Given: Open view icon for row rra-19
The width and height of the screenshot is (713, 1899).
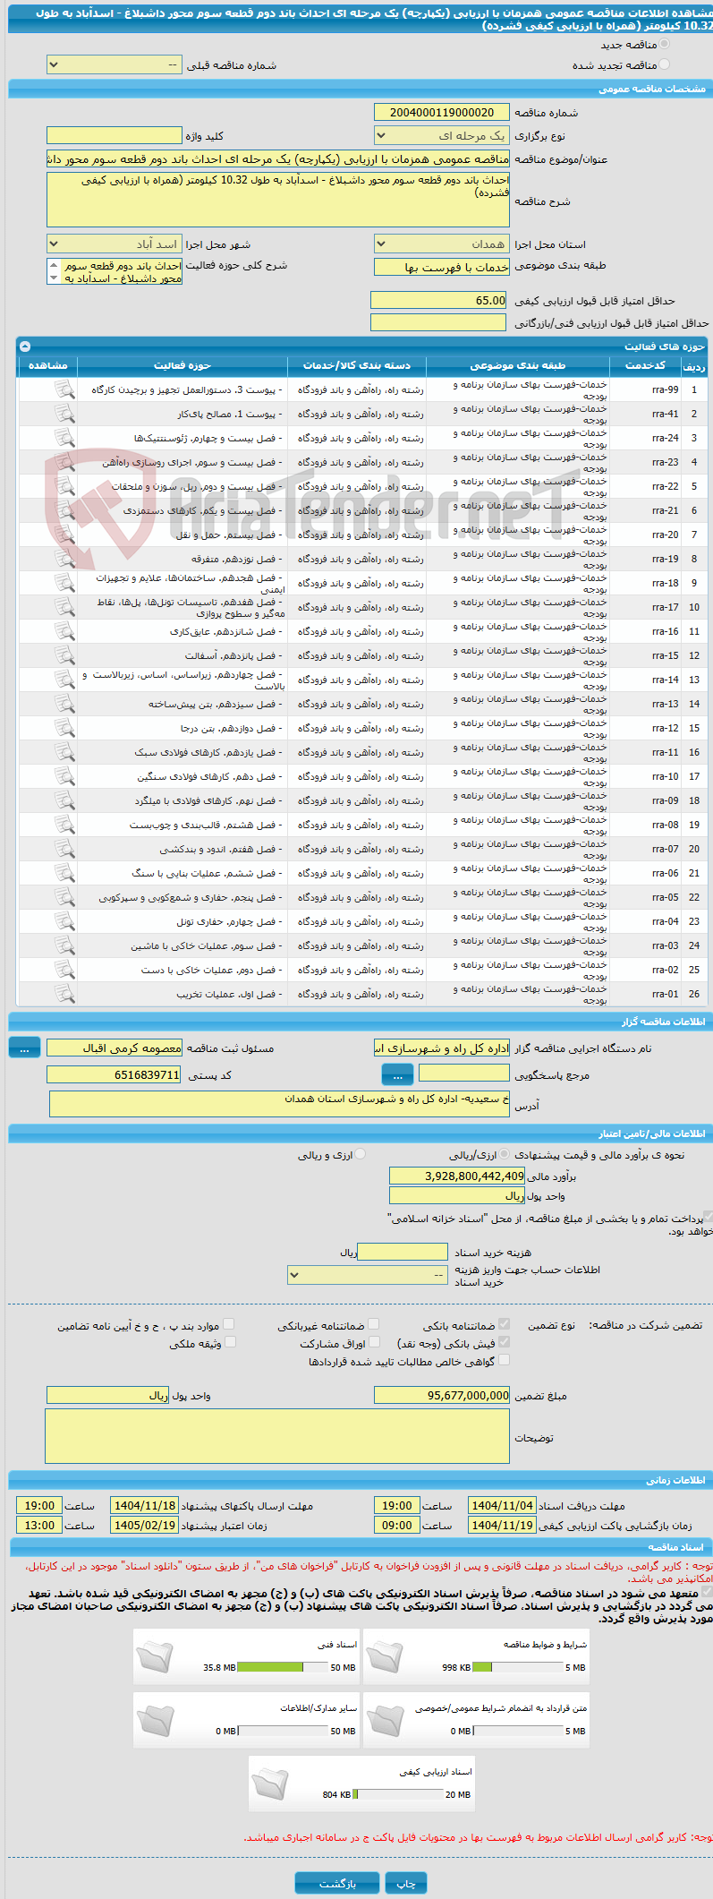Looking at the screenshot, I should (64, 559).
